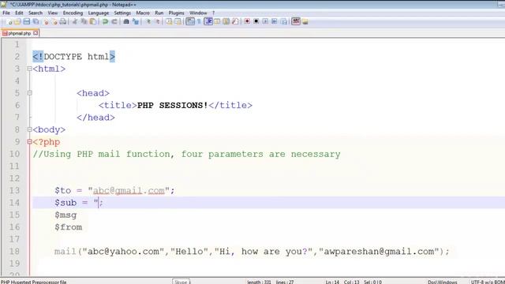This screenshot has width=505, height=284.
Task: Click line number 18 in the margin
Action: click(x=14, y=251)
